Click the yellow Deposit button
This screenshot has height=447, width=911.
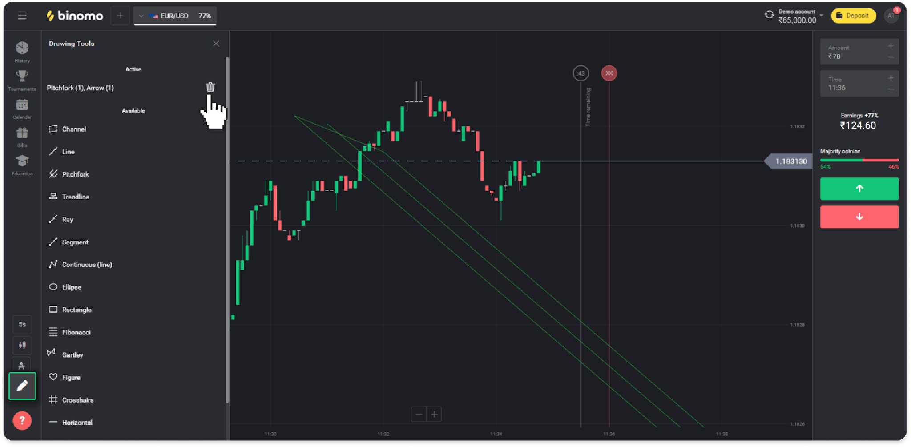pos(853,16)
